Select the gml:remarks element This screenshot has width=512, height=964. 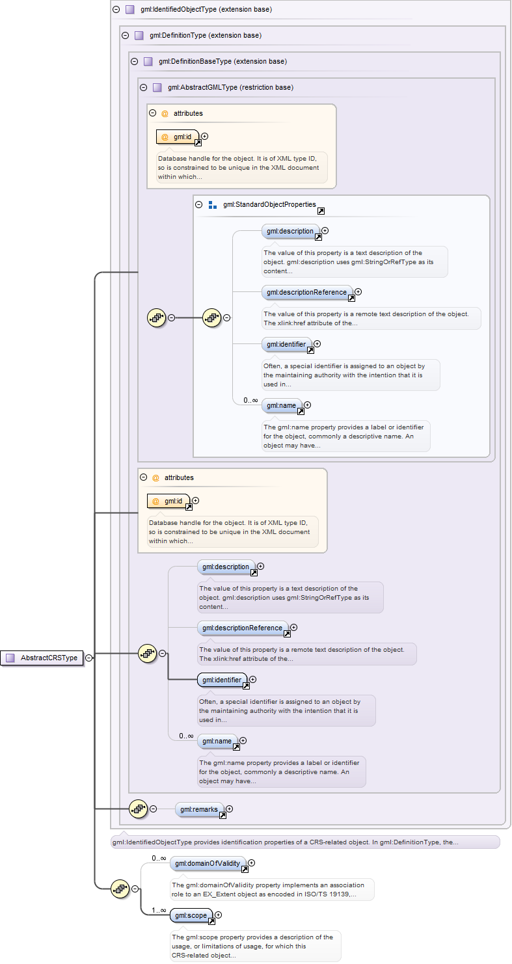(x=199, y=809)
